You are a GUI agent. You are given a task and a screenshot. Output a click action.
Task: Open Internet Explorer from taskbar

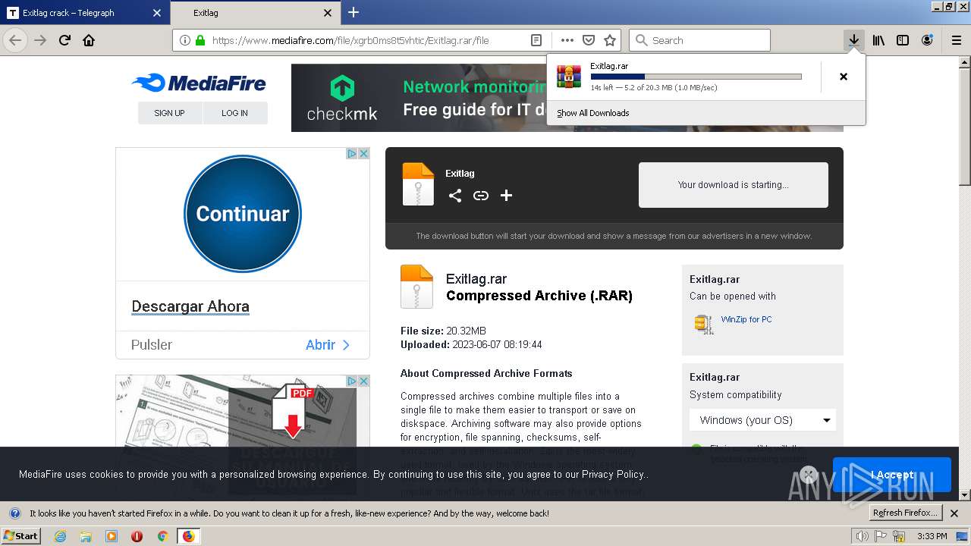(x=60, y=536)
